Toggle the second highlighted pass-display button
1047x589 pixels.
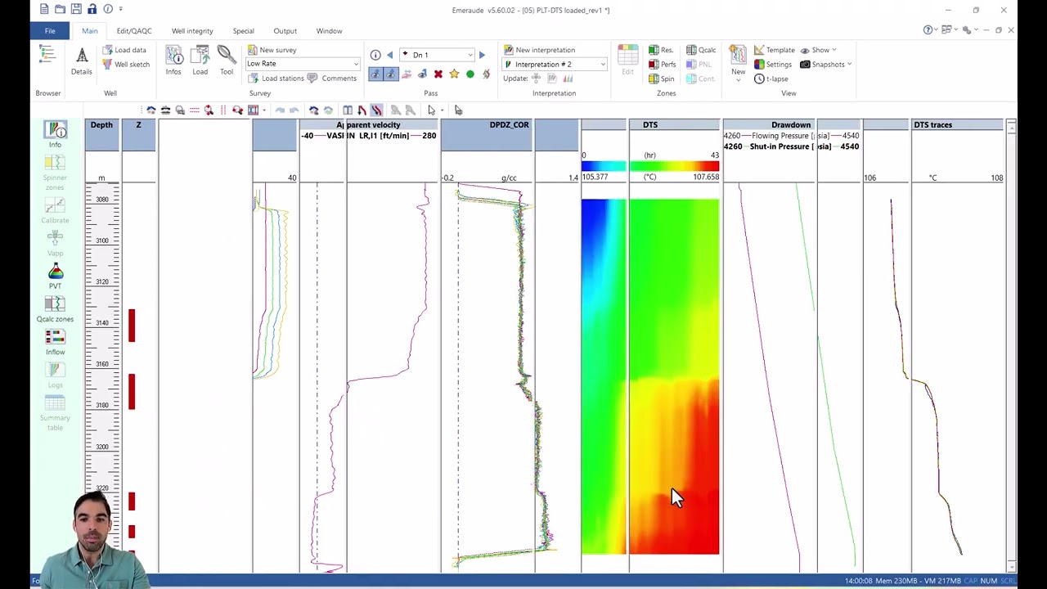click(x=390, y=74)
